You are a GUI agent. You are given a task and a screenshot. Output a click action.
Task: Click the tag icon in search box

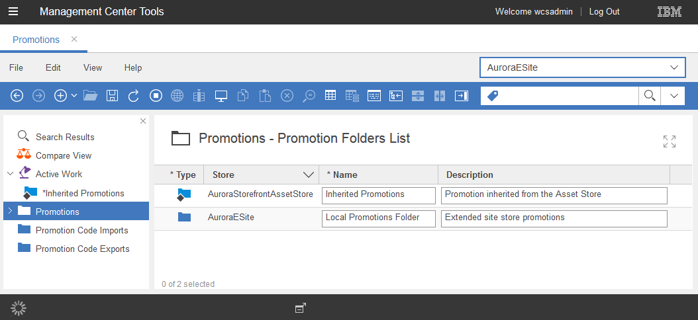[493, 96]
